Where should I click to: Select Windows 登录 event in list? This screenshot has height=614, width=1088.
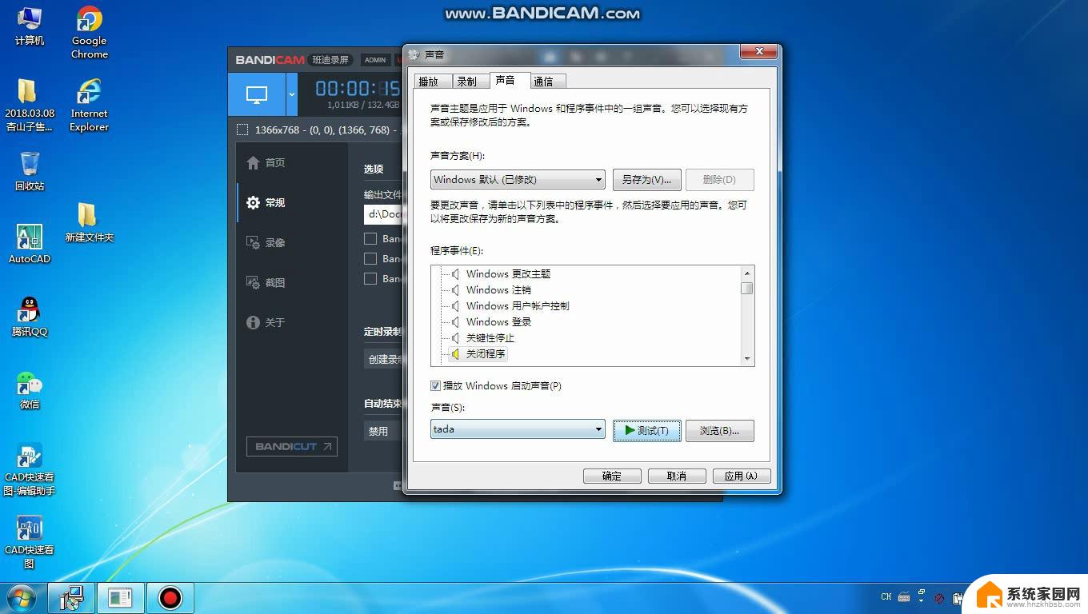point(498,321)
